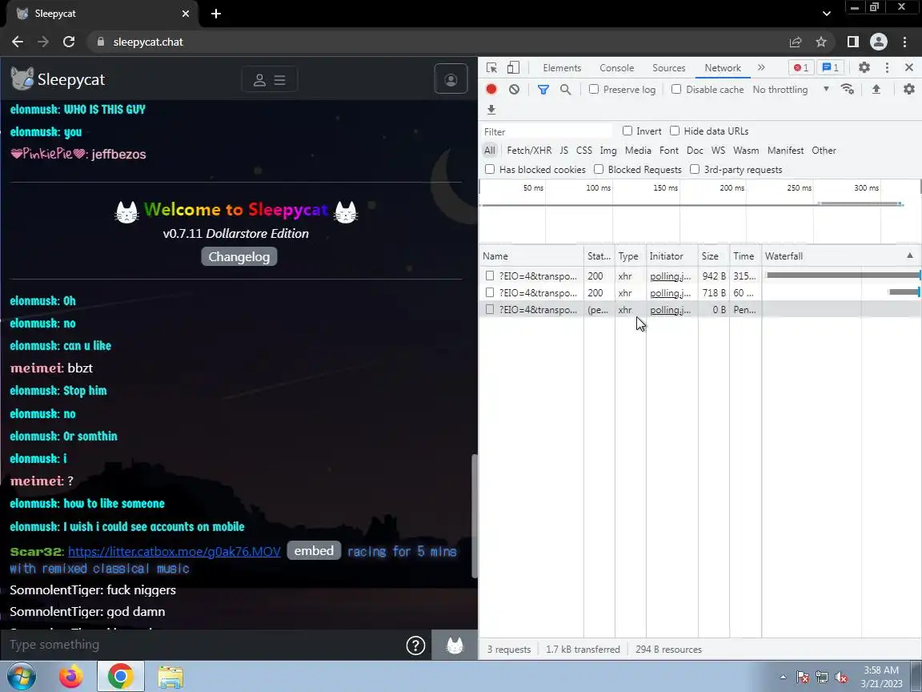This screenshot has height=692, width=922.
Task: Open Chrome tab search dropdown arrow
Action: point(827,14)
